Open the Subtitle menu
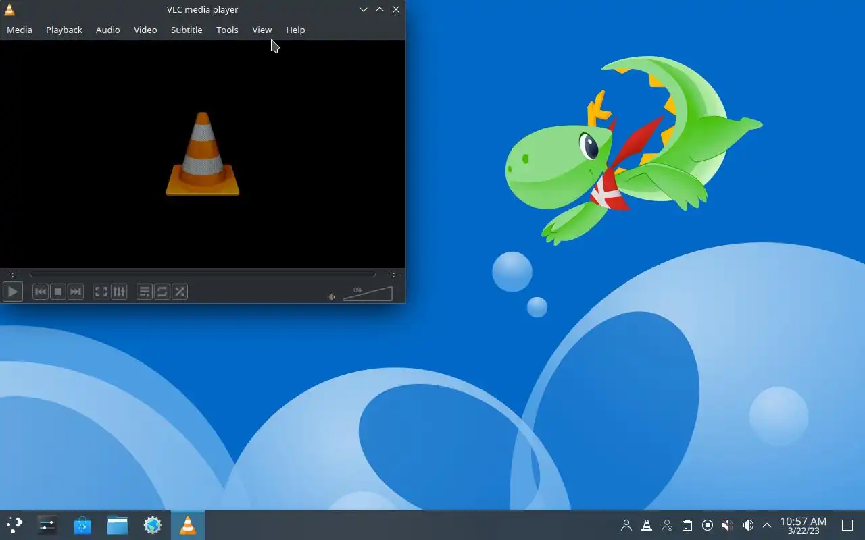Screen dimensions: 865x540 pos(187,30)
